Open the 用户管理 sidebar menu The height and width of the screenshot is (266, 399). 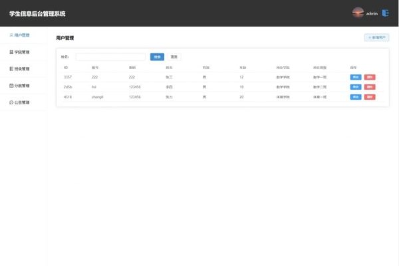[x=23, y=35]
